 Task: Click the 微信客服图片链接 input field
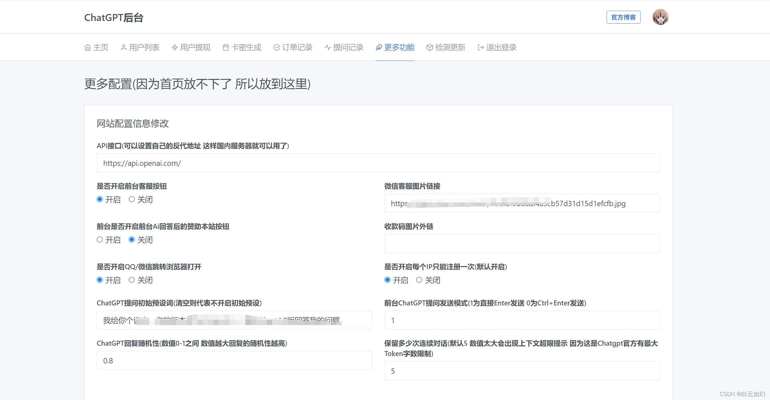pos(522,203)
